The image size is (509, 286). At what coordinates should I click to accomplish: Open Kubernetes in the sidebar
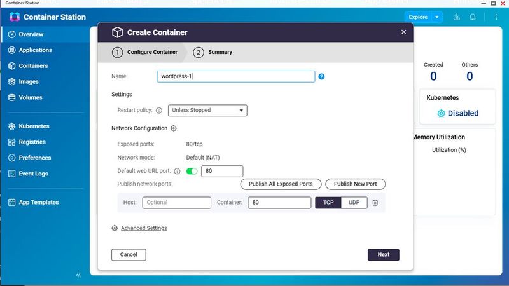45,126
